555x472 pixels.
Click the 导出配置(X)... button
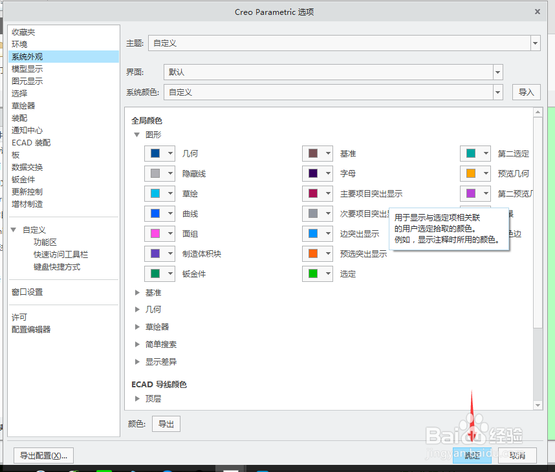pos(43,455)
